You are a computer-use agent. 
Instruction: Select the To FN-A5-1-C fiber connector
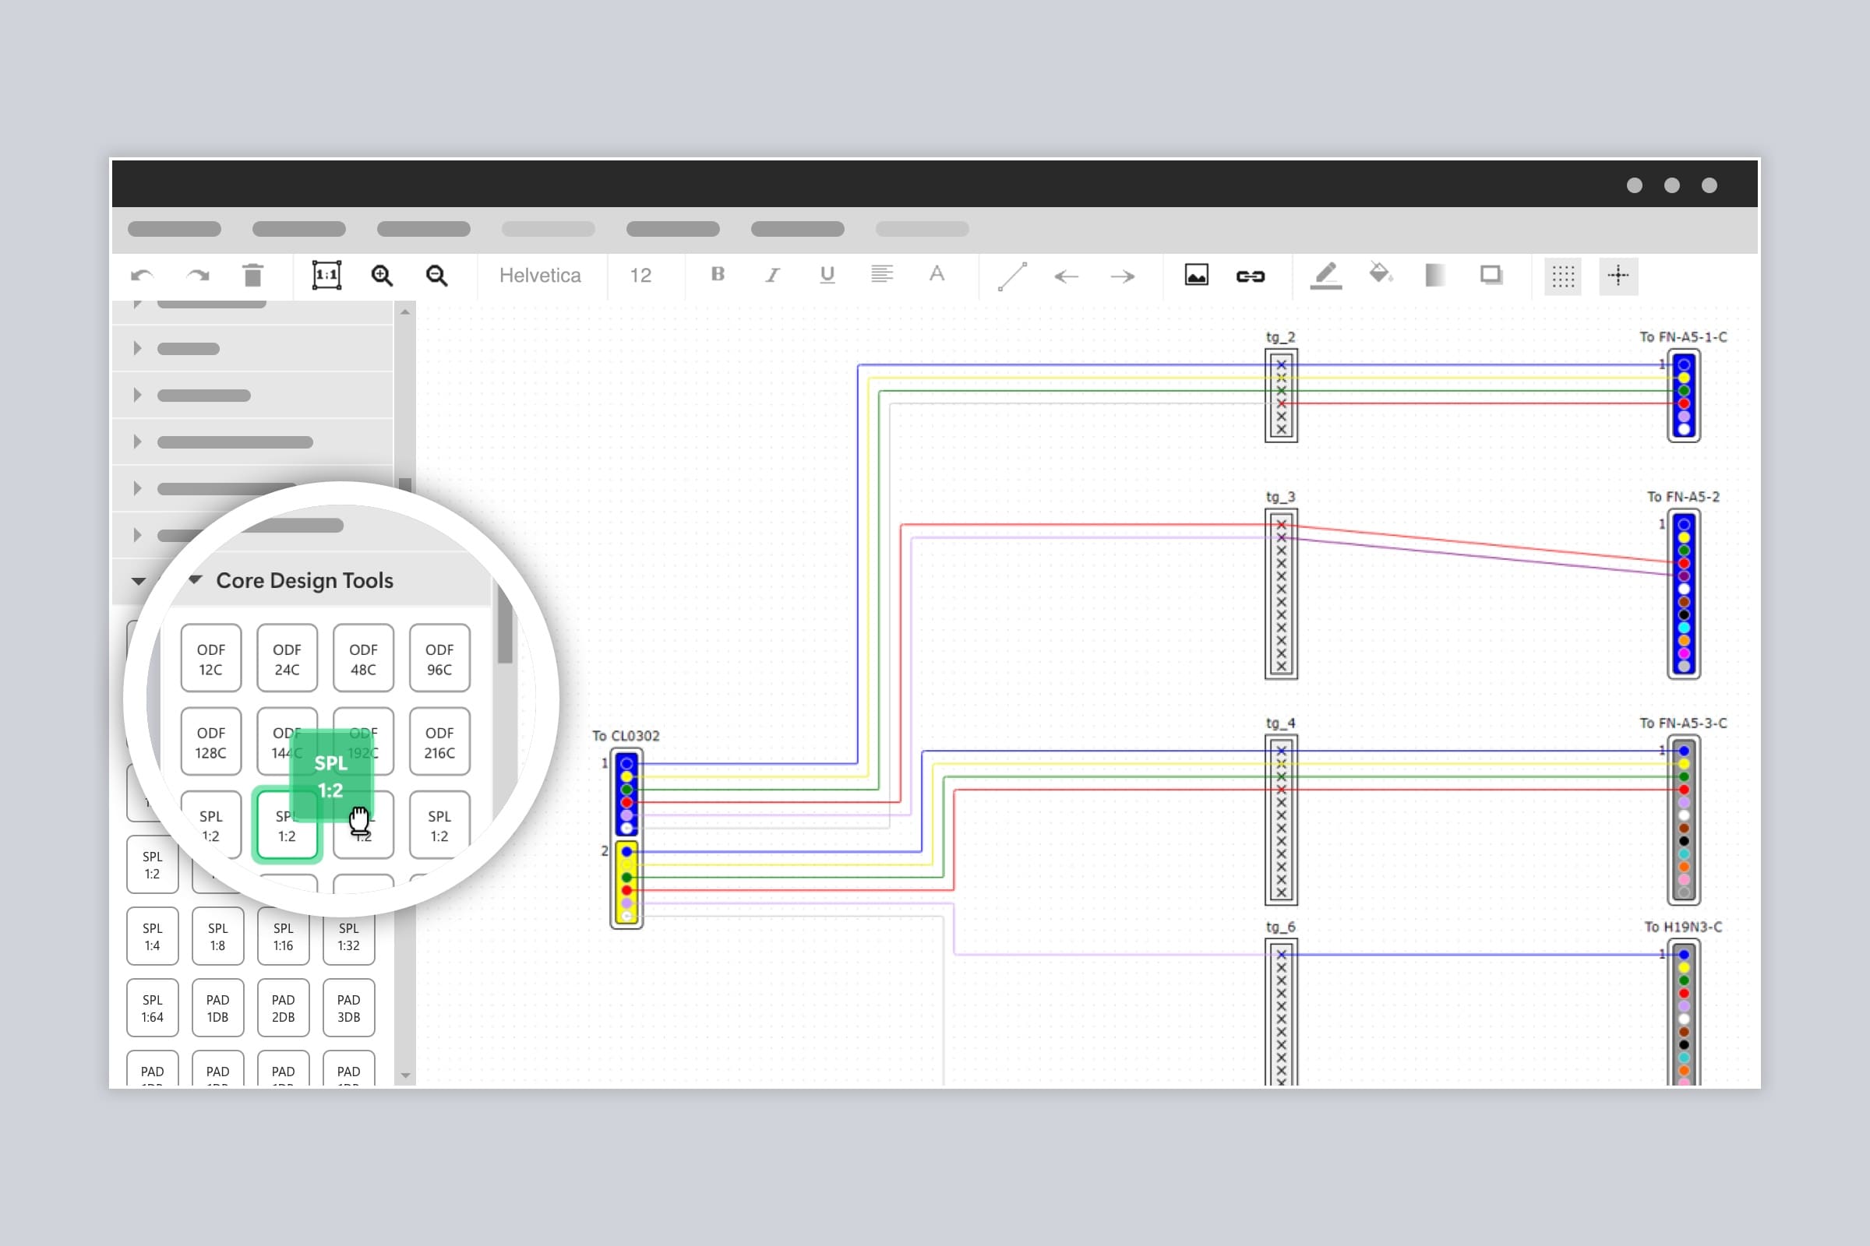click(1684, 396)
